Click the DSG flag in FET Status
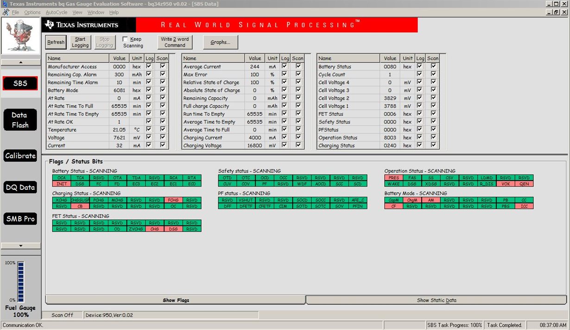The height and width of the screenshot is (330, 570). tap(173, 229)
